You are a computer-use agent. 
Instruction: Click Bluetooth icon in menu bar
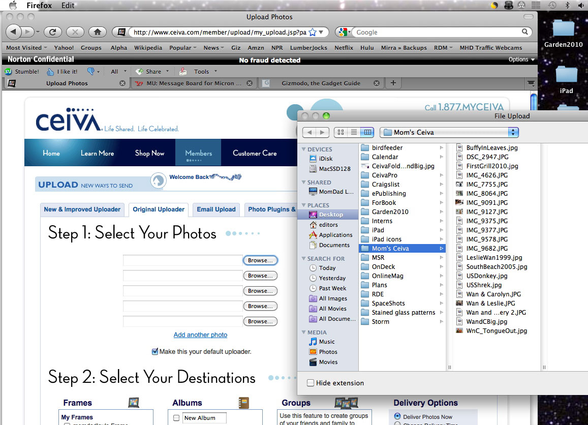pyautogui.click(x=567, y=5)
